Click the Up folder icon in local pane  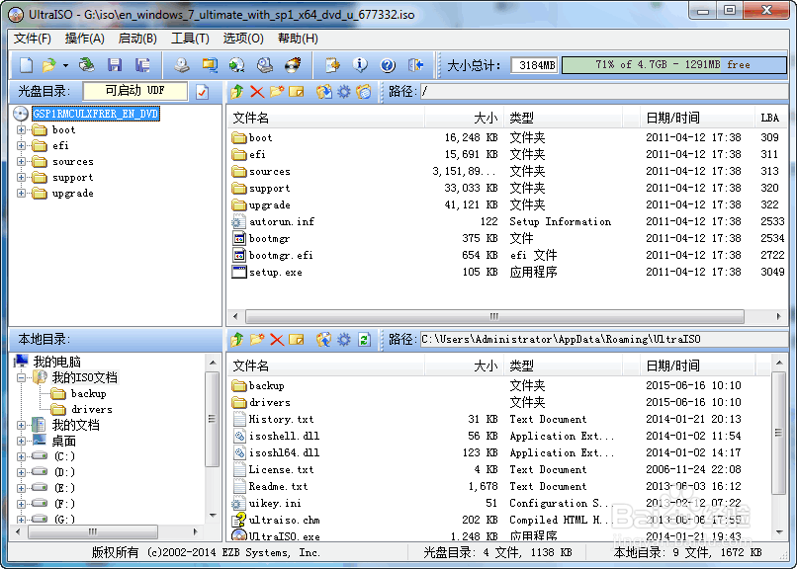tap(237, 340)
